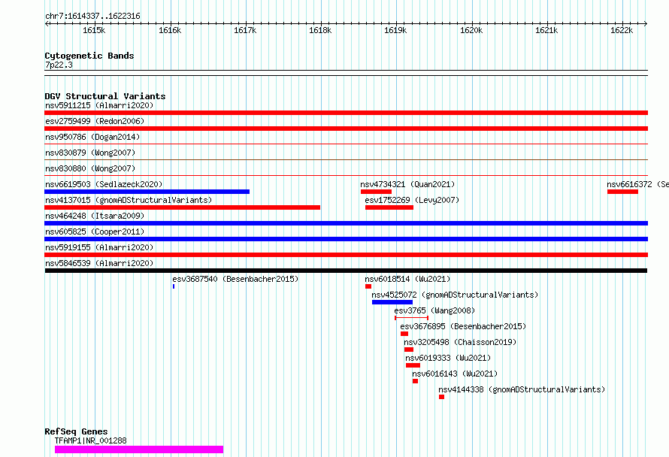The width and height of the screenshot is (669, 457).
Task: Click the red bar under nsv6616372
Action: pyautogui.click(x=622, y=192)
